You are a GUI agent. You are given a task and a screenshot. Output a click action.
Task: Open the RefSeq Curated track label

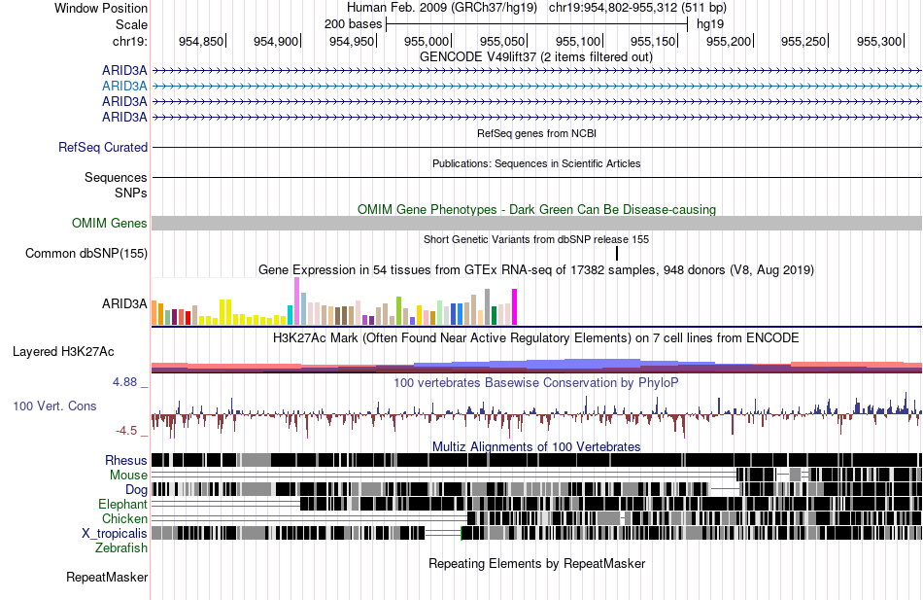[102, 148]
